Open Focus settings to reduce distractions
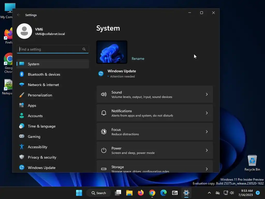The image size is (265, 199). coord(155,132)
